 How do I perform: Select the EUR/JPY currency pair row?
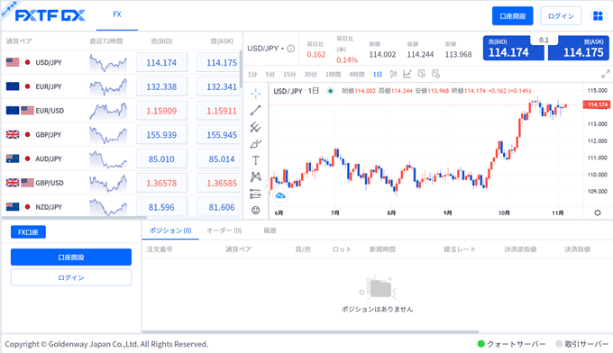pyautogui.click(x=121, y=86)
